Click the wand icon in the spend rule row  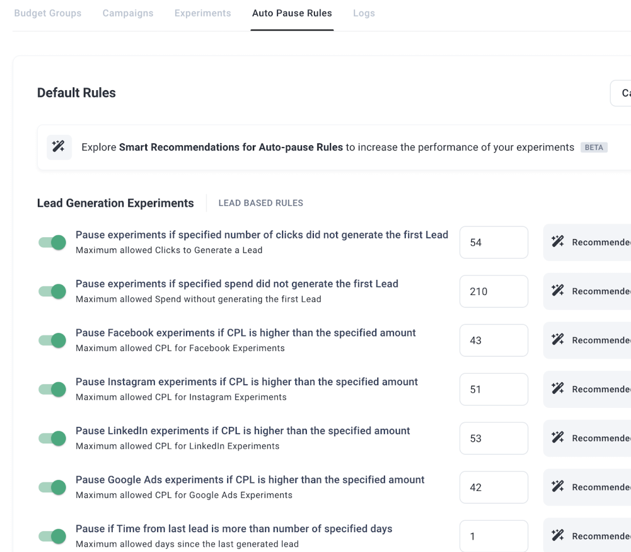(x=557, y=290)
